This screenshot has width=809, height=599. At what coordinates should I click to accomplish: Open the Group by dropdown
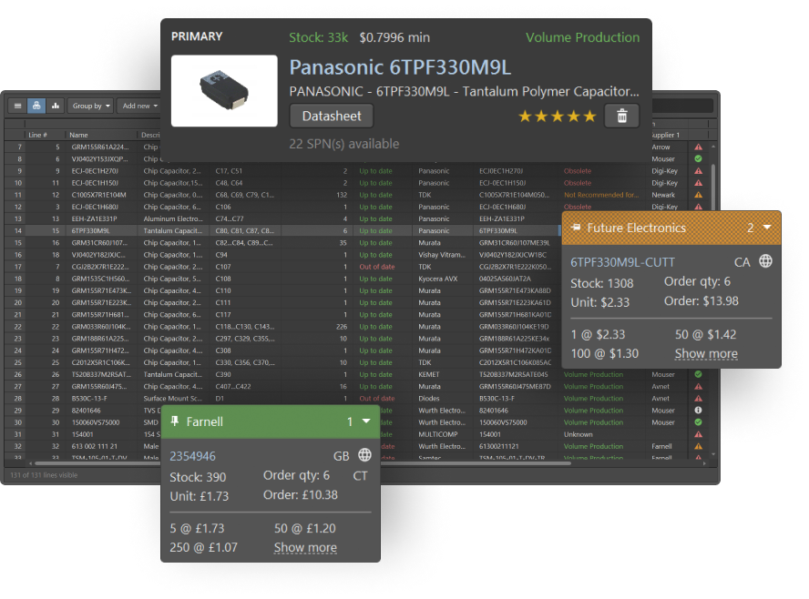click(x=91, y=106)
